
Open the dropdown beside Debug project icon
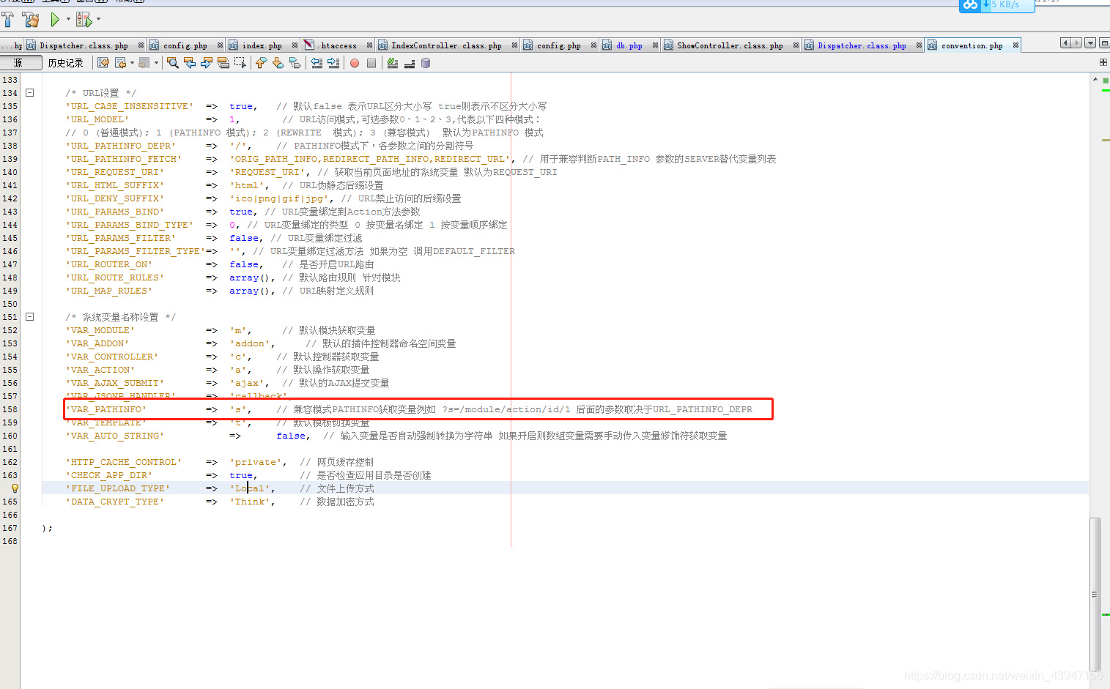pyautogui.click(x=98, y=19)
